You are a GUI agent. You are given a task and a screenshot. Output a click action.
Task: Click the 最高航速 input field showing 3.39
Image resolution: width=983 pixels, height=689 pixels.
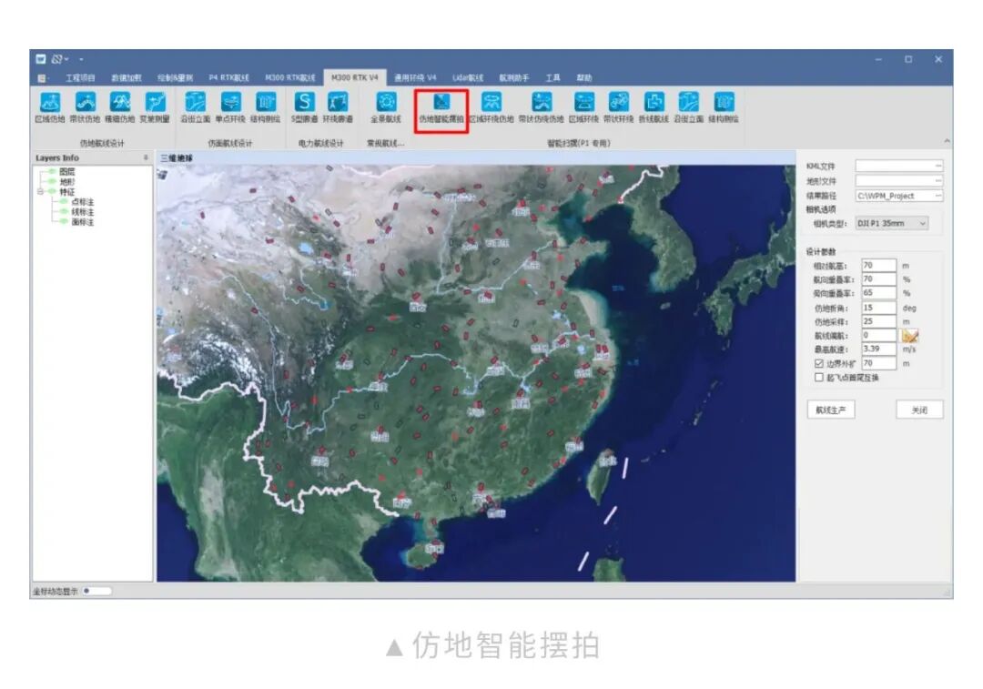coord(878,350)
